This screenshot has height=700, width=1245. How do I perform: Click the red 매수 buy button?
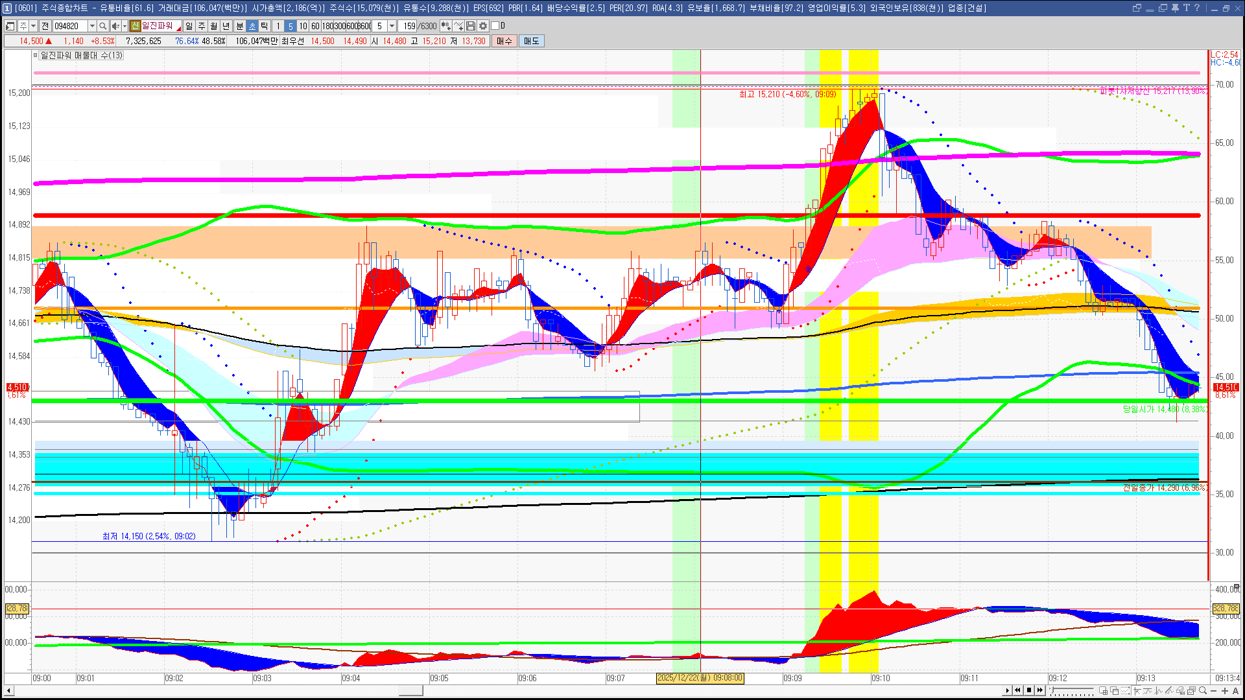click(504, 41)
